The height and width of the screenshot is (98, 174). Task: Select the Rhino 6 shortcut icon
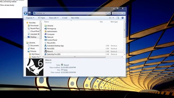[45, 51]
